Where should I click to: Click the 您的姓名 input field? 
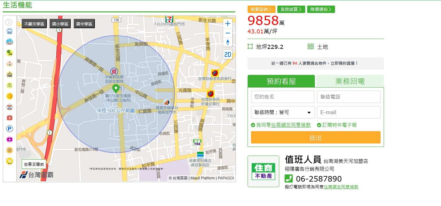[282, 97]
